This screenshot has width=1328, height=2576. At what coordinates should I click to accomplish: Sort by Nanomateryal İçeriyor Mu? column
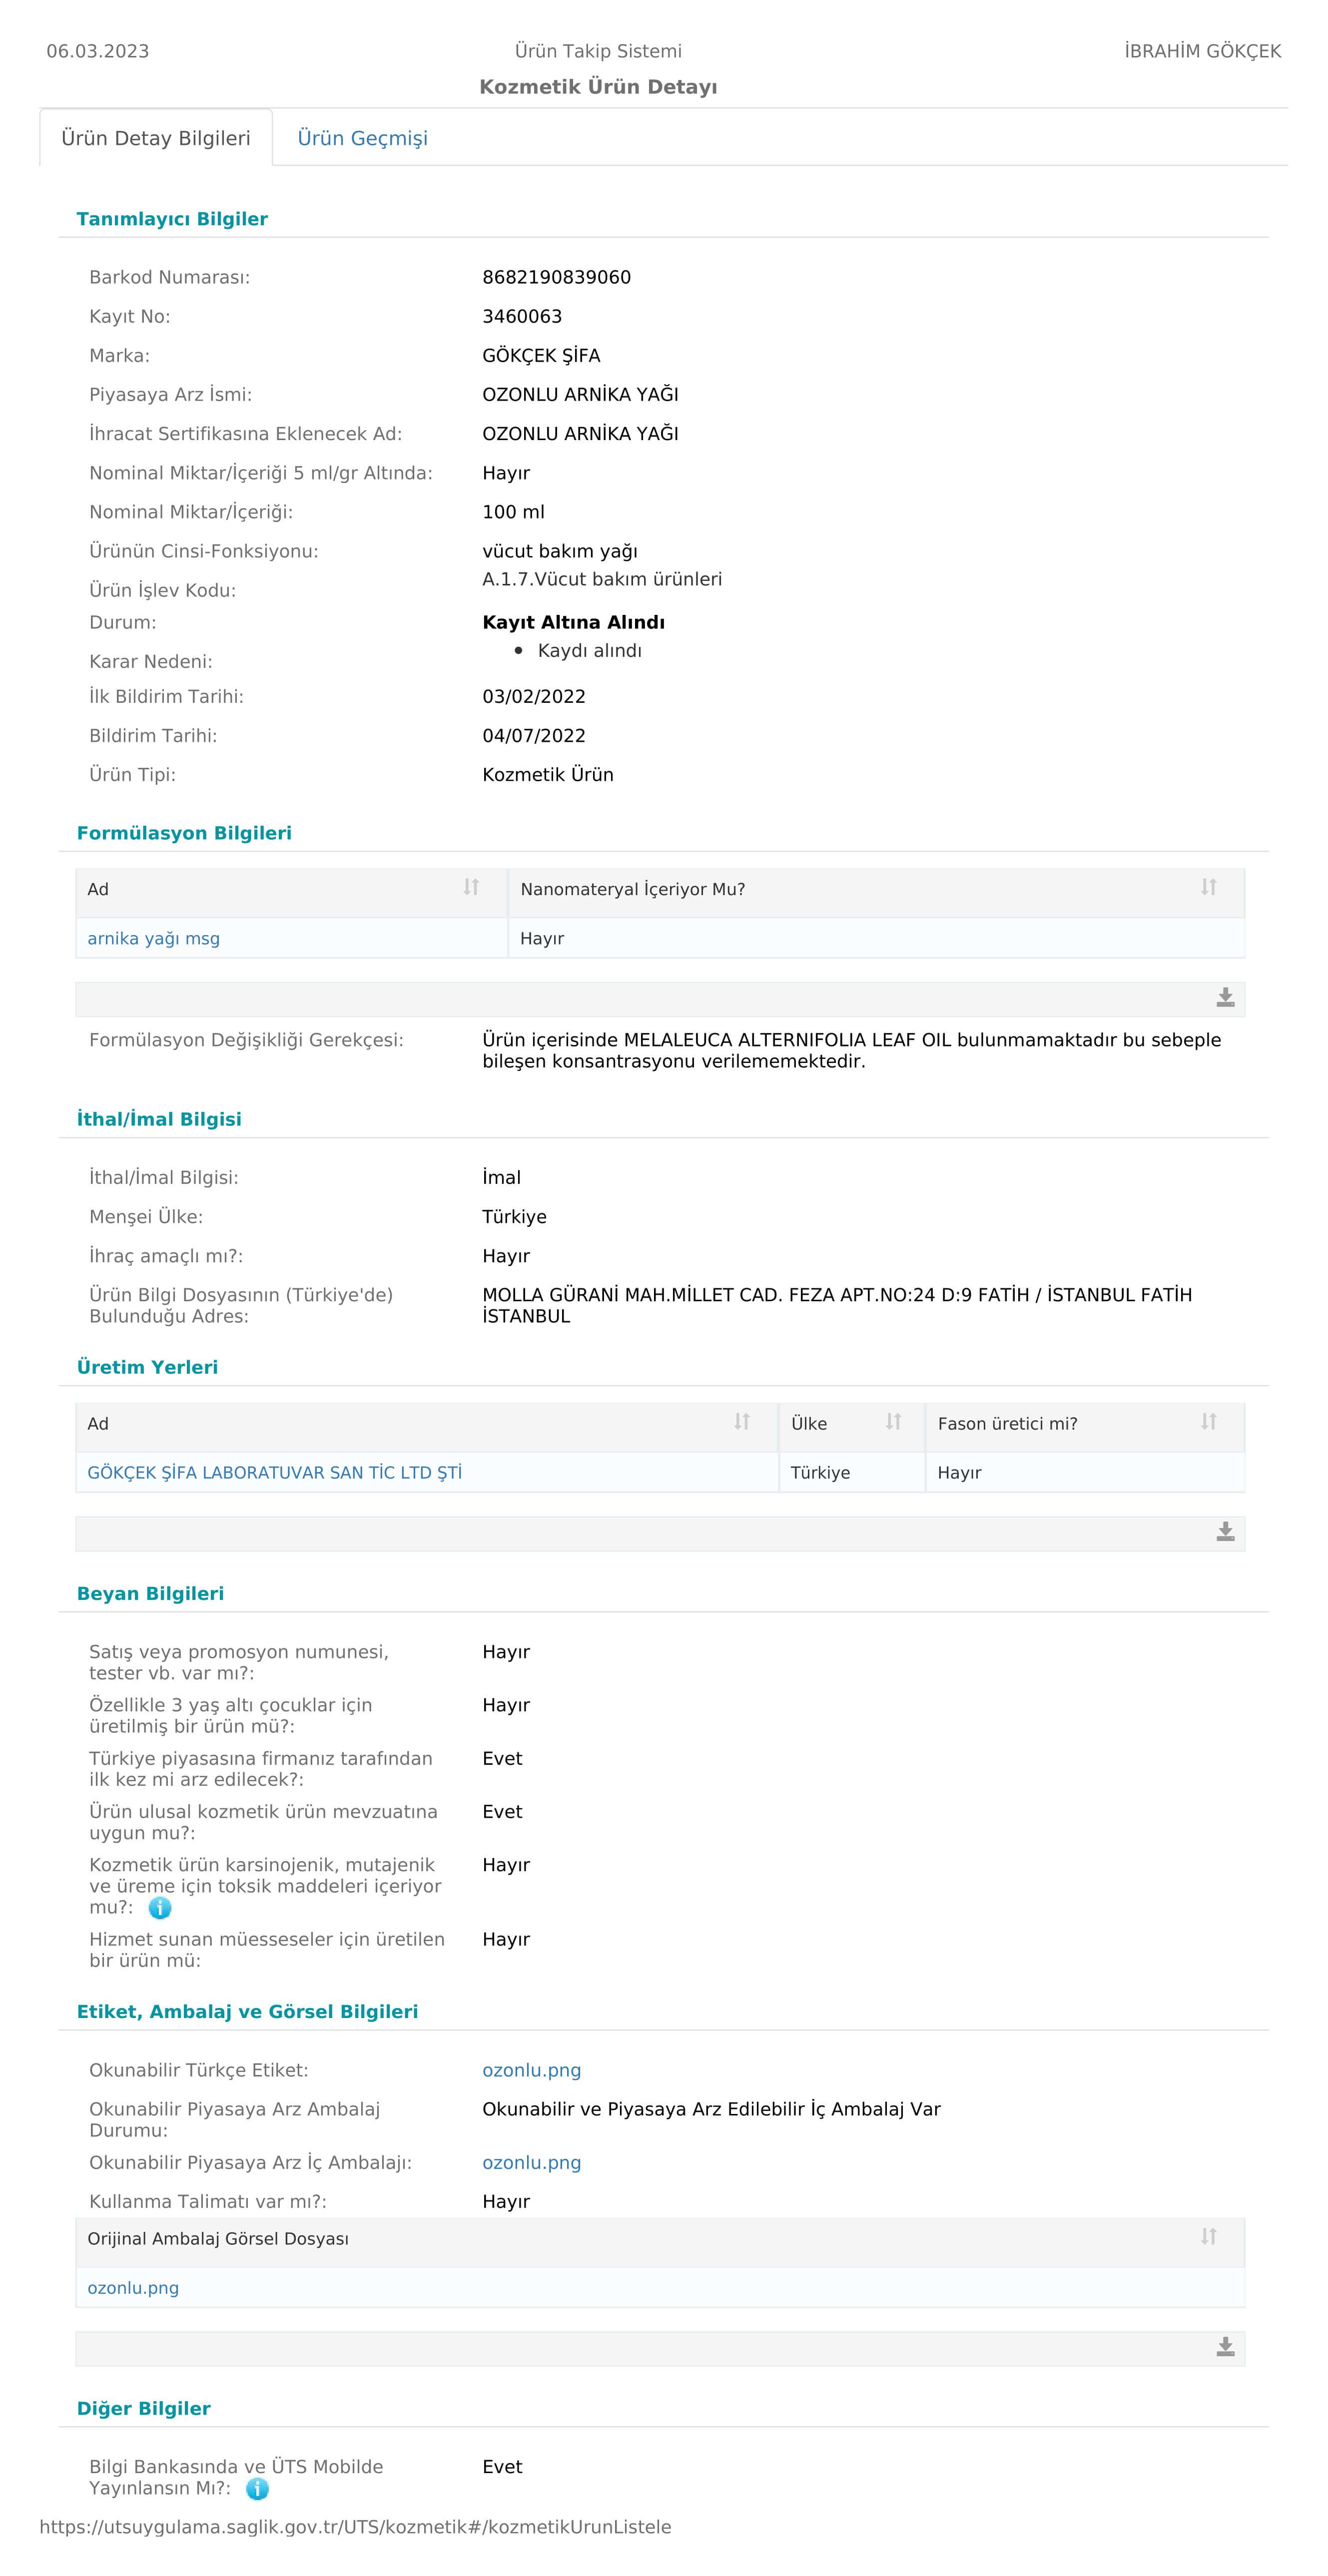1209,887
